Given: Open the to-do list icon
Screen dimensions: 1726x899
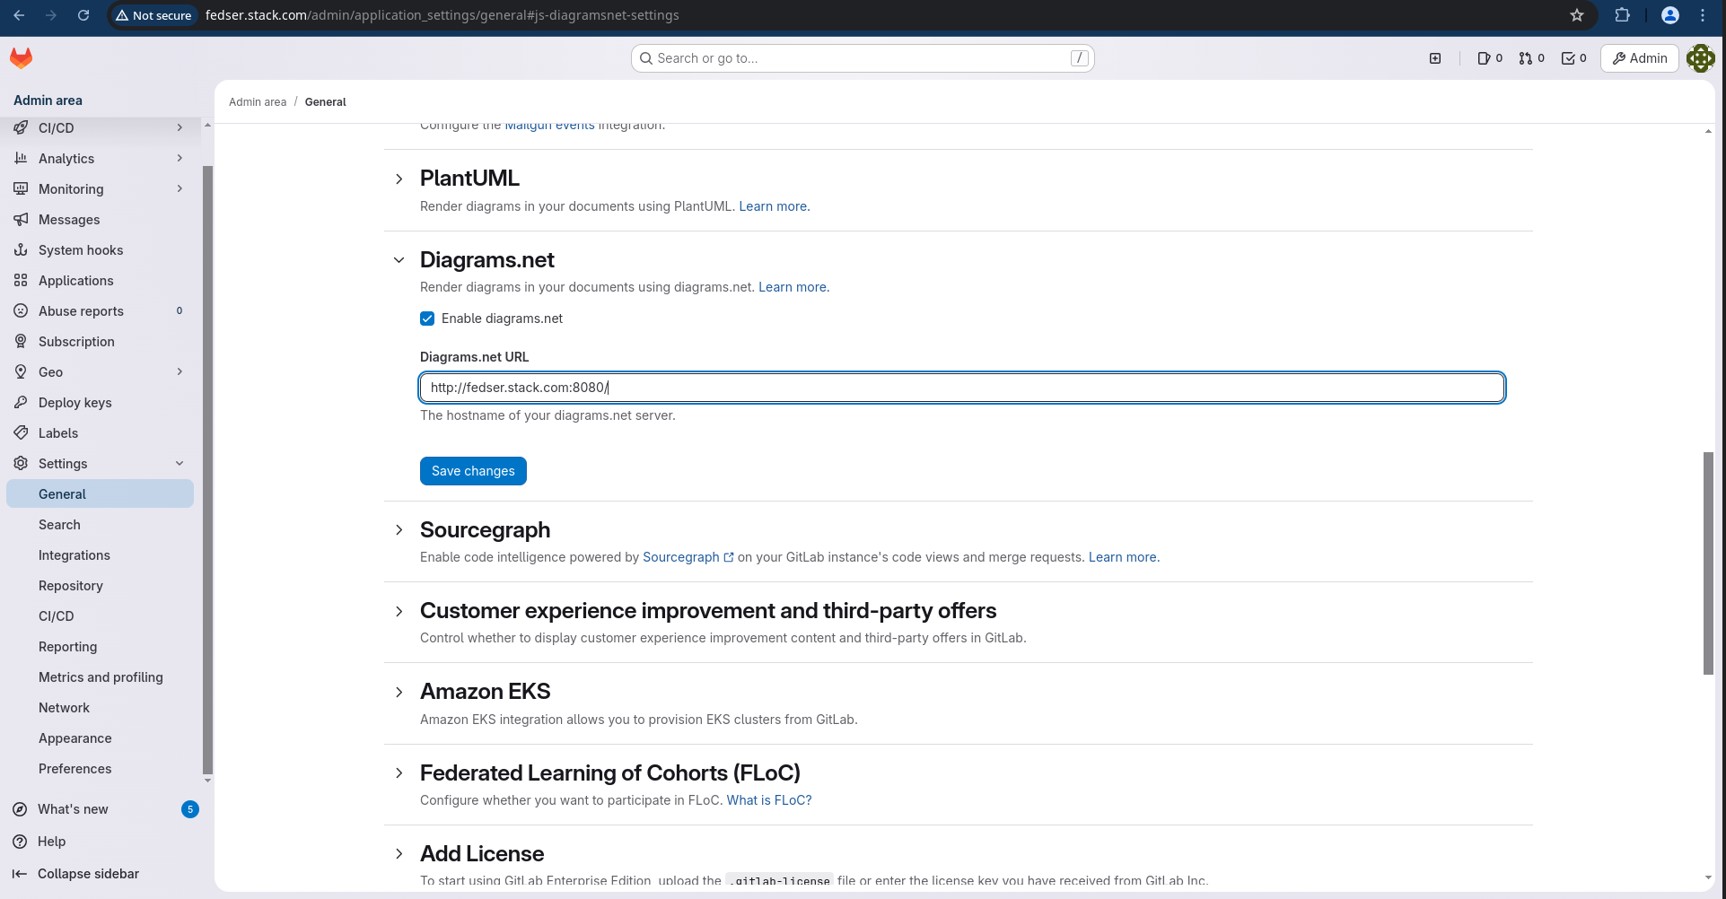Looking at the screenshot, I should [x=1569, y=57].
